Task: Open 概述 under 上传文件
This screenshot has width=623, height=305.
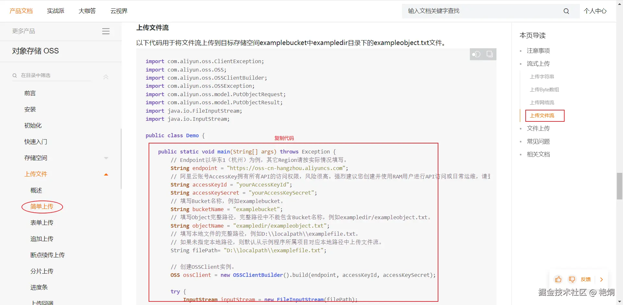Action: 36,190
